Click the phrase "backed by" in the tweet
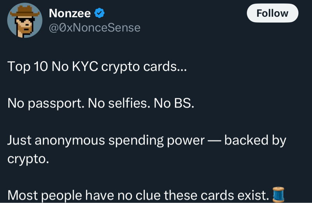This screenshot has height=203, width=312. (255, 141)
